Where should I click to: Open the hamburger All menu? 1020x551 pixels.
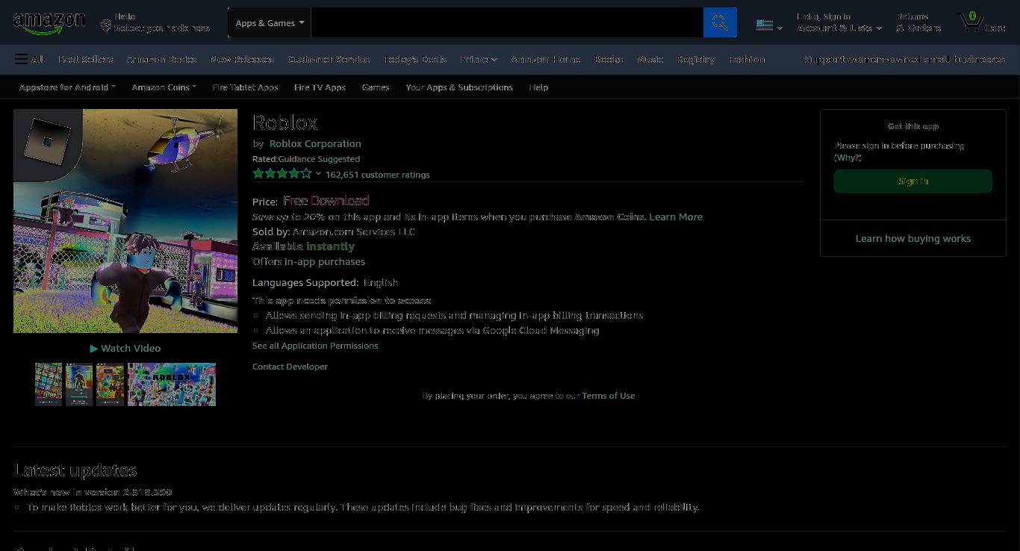(x=29, y=59)
